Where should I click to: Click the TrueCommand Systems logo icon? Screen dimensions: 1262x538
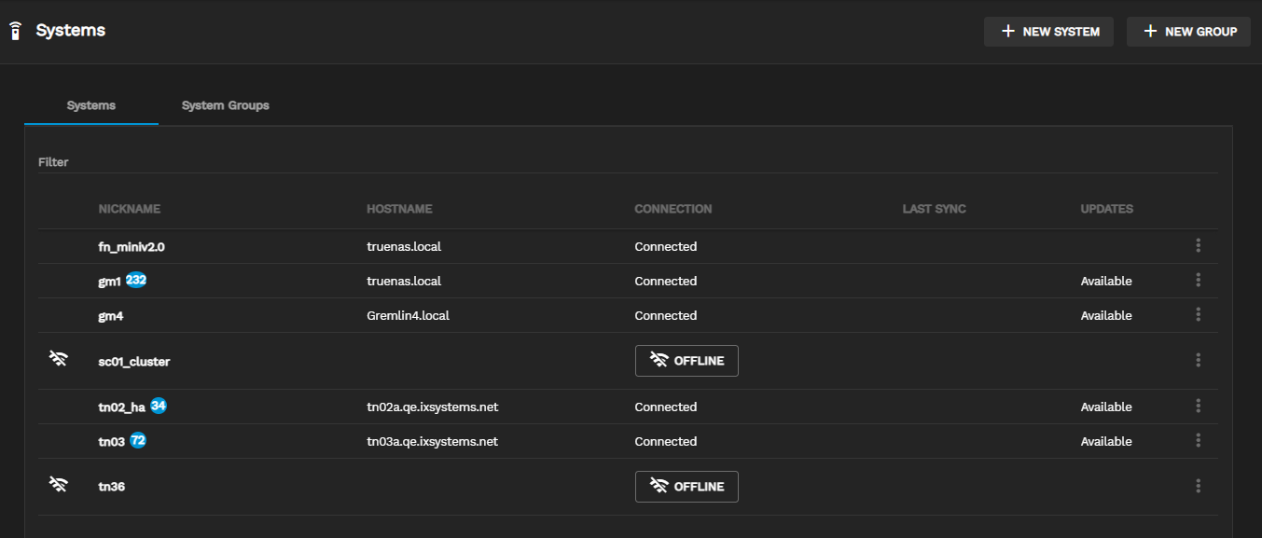click(14, 31)
